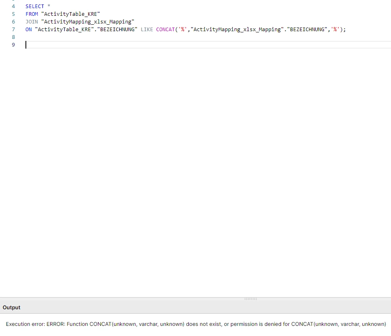Click the FROM keyword on line 5
The width and height of the screenshot is (391, 336).
pos(32,14)
